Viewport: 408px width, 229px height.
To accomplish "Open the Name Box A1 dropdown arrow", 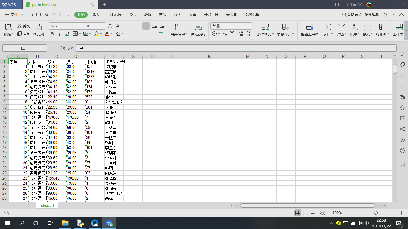I will (x=45, y=48).
